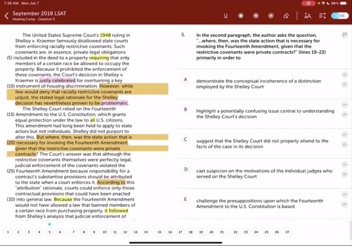352x246 pixels.
Task: Go back using the top-left arrow
Action: point(6,16)
